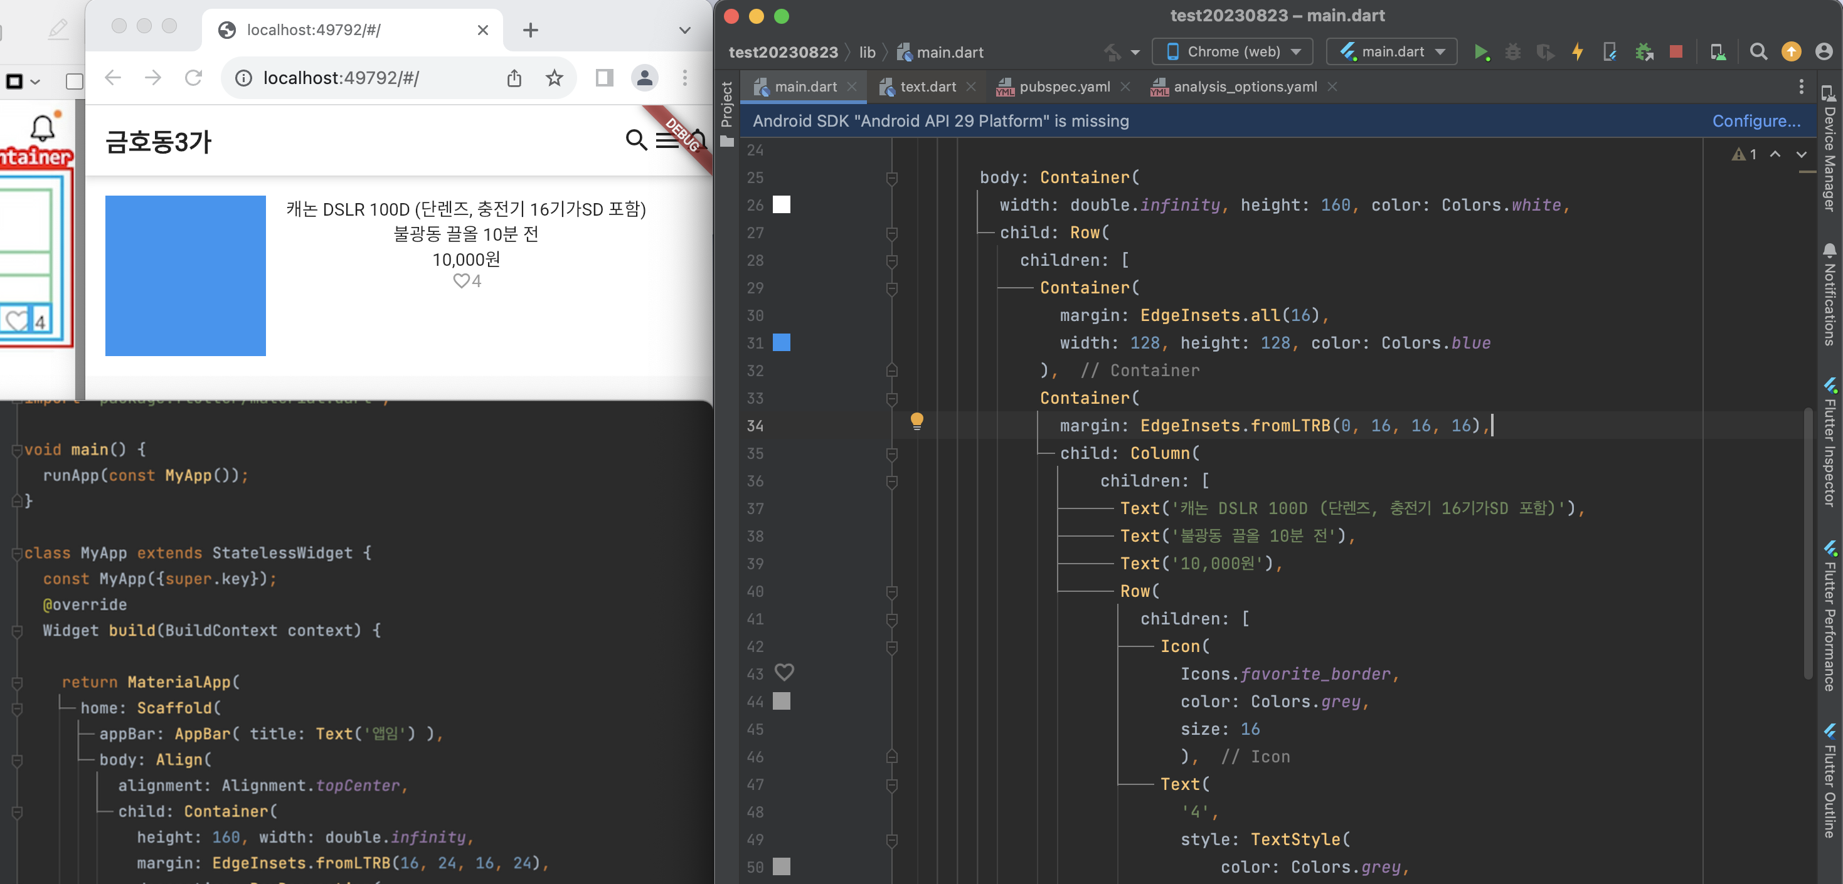Viewport: 1843px width, 884px height.
Task: Share the page via Chrome share icon
Action: [x=514, y=78]
